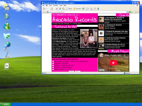Image resolution: width=142 pixels, height=106 pixels.
Task: Click "Avocado Records Sampler #1 coming soon!" text
Action: pyautogui.click(x=67, y=24)
